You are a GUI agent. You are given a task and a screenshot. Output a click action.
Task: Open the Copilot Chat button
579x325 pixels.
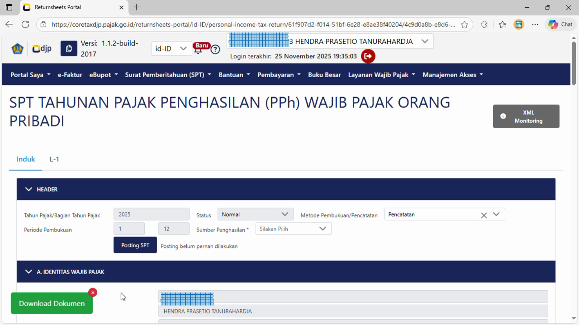click(x=560, y=25)
